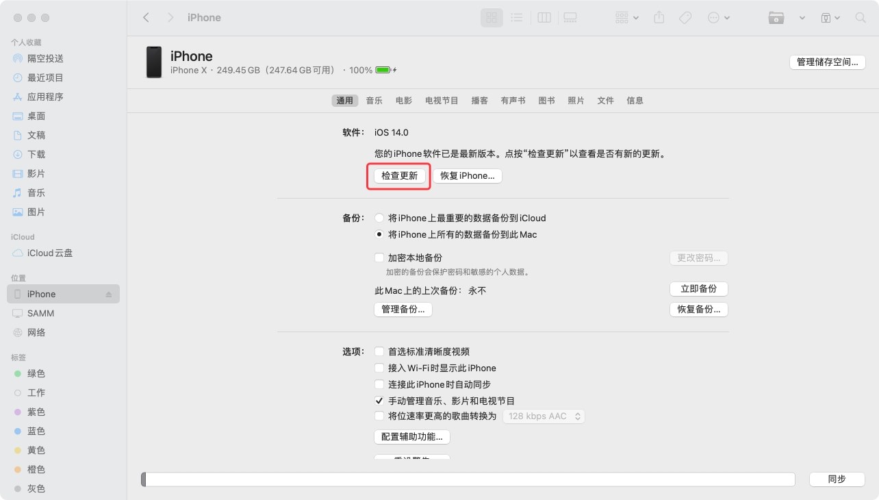The height and width of the screenshot is (500, 879).
Task: Click the 立即备份 button
Action: click(x=698, y=289)
